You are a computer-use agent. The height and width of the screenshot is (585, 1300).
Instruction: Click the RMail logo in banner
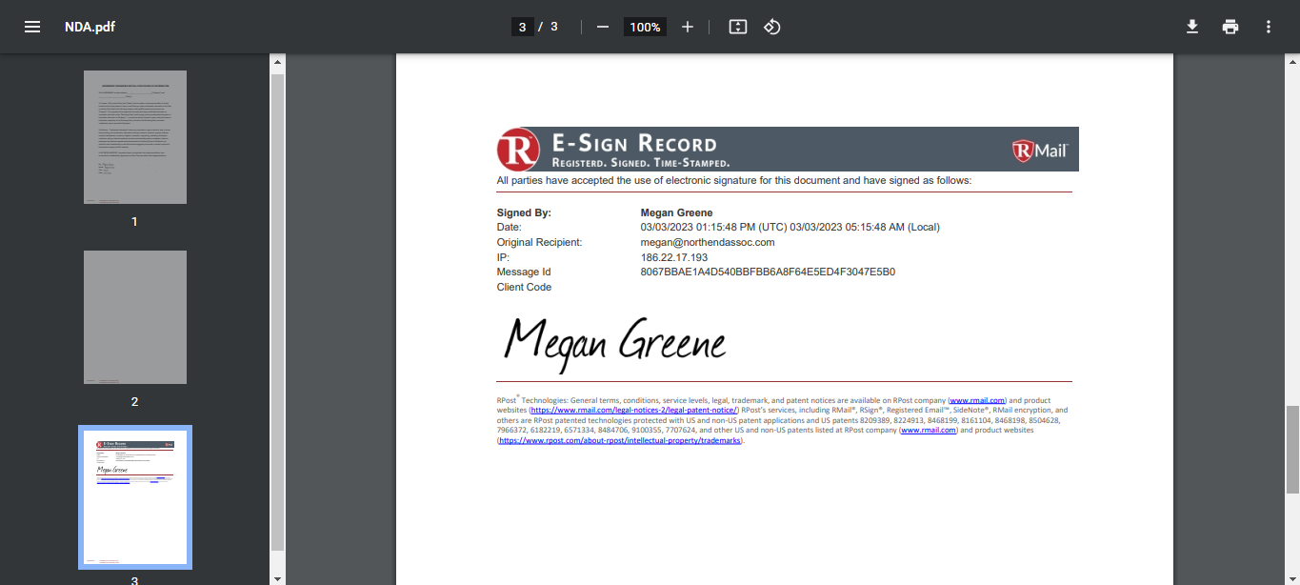(1040, 151)
